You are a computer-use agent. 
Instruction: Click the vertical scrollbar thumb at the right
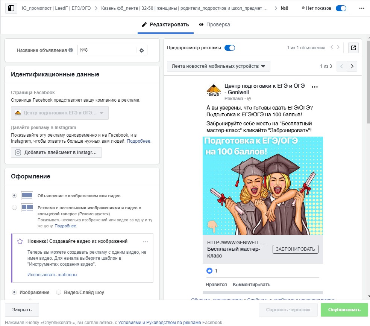click(368, 81)
